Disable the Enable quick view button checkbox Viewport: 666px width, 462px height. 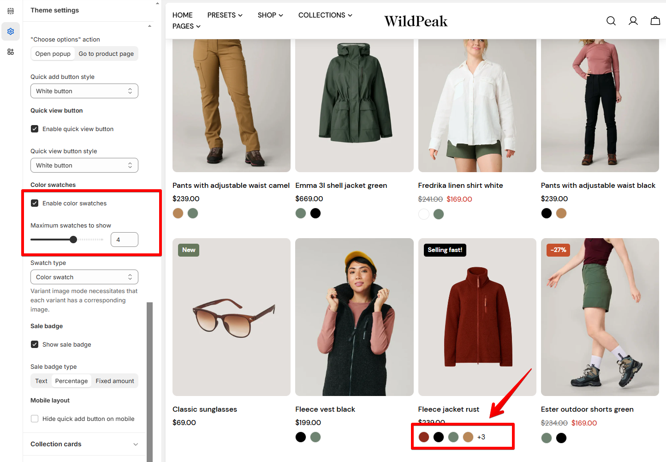click(x=35, y=129)
